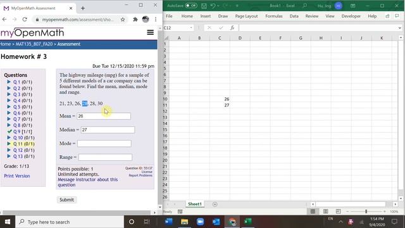Switch to Page Break Preview in status bar
The height and width of the screenshot is (228, 405).
tap(338, 212)
